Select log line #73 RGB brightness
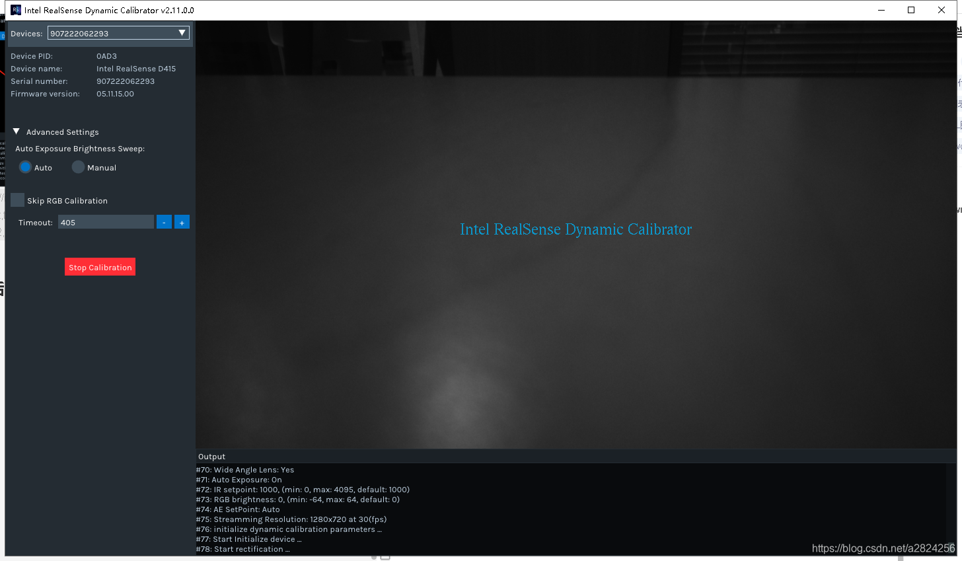The width and height of the screenshot is (962, 561). coord(298,500)
